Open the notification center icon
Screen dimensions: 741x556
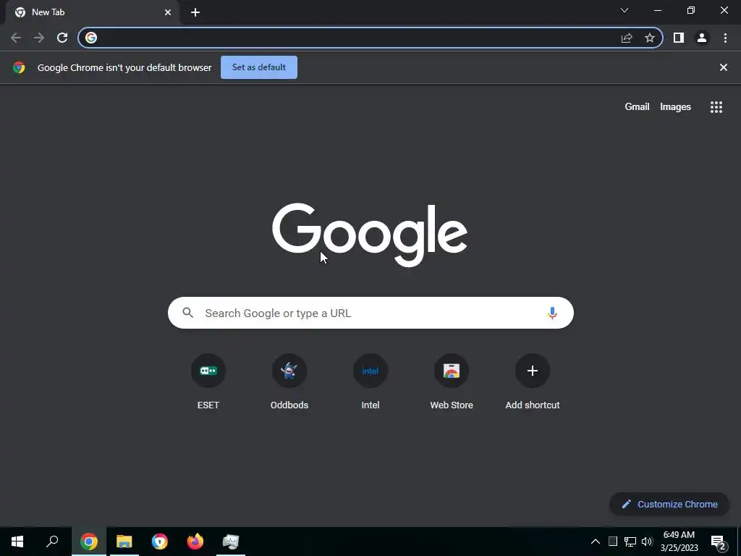click(x=719, y=542)
